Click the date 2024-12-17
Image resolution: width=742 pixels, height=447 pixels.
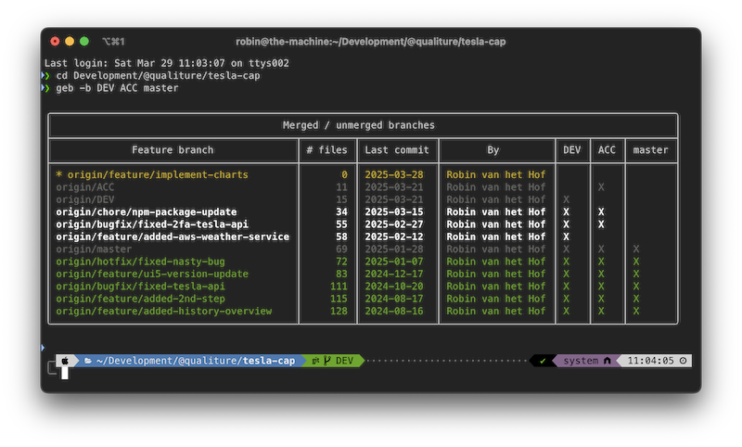pos(393,274)
